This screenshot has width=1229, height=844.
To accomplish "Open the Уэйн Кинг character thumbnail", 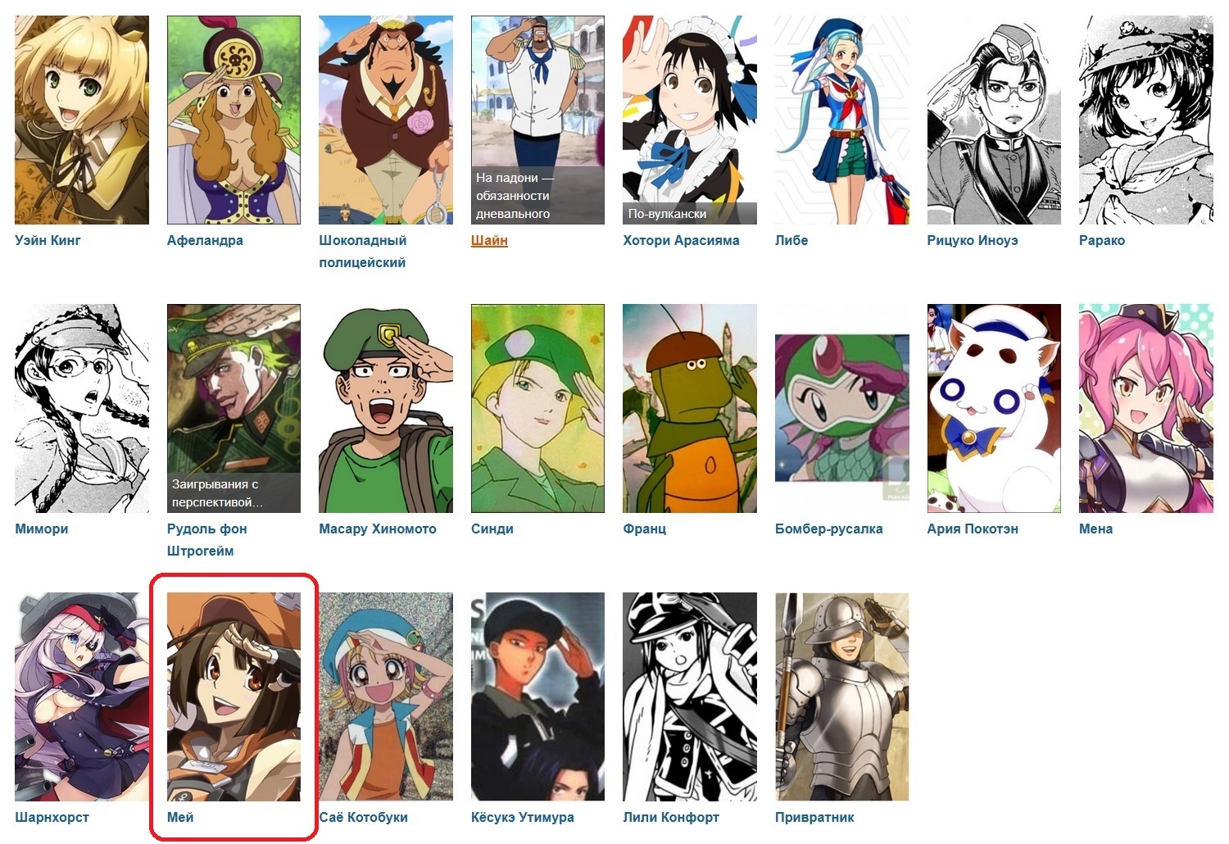I will point(82,120).
